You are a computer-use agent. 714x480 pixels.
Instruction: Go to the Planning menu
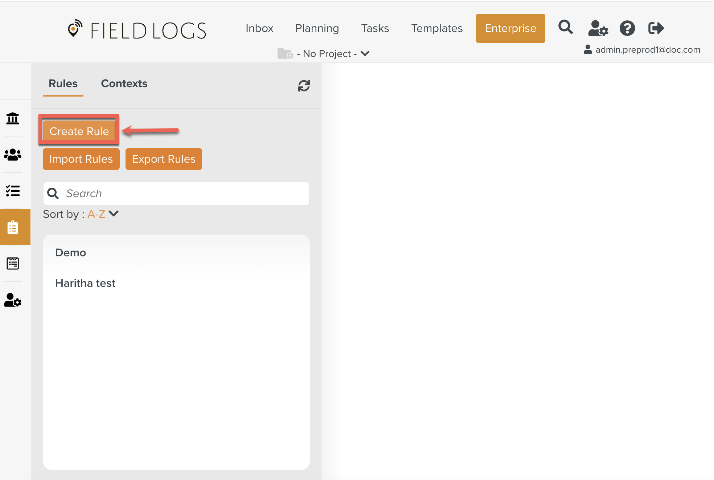click(317, 28)
